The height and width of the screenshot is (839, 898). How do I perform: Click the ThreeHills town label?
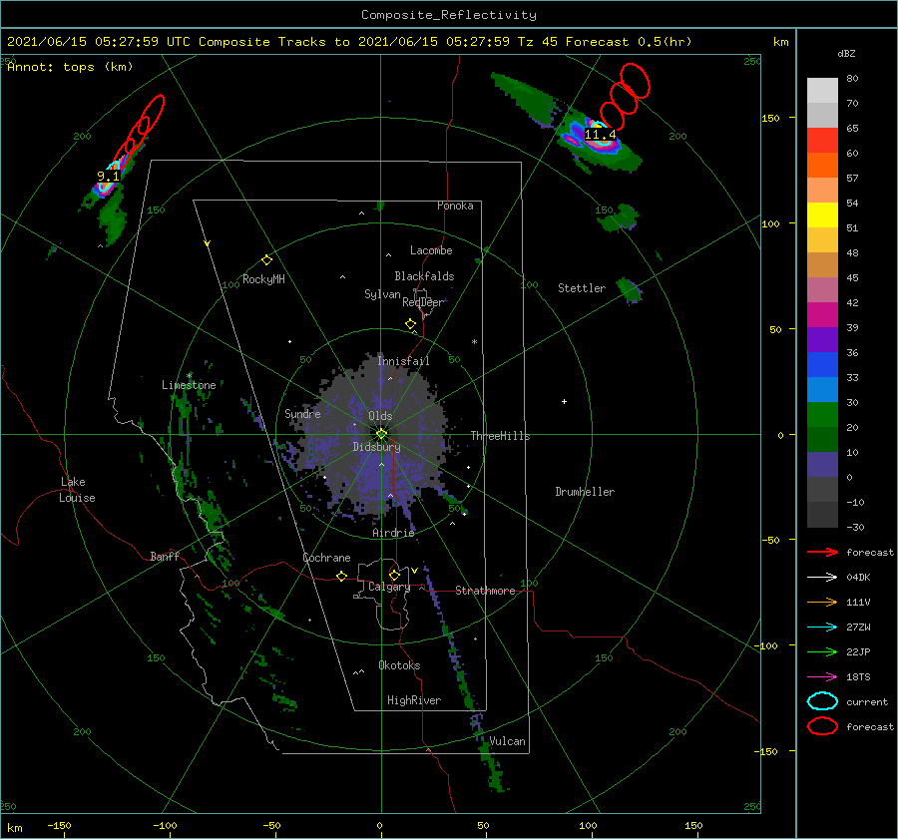[x=500, y=436]
